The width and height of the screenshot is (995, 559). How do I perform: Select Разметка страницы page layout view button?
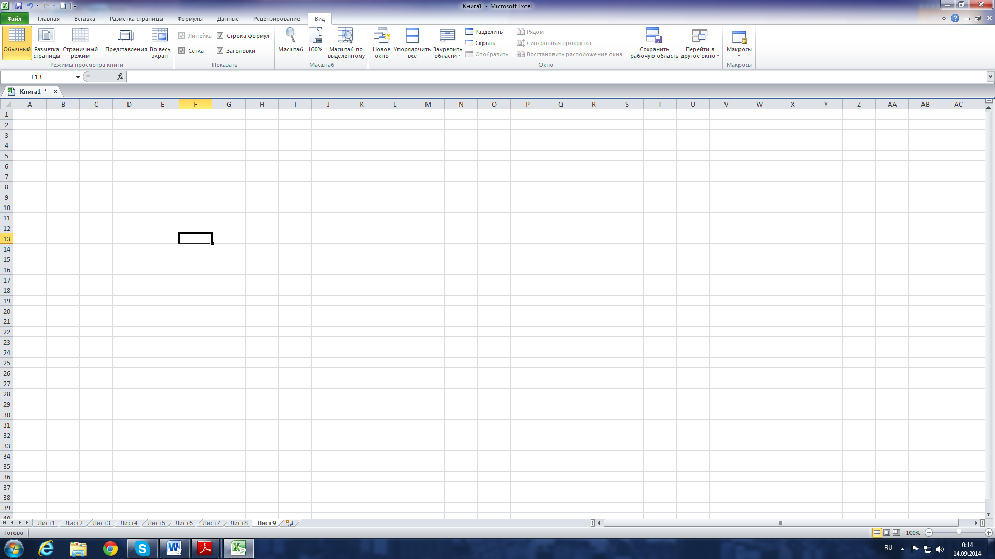click(47, 42)
